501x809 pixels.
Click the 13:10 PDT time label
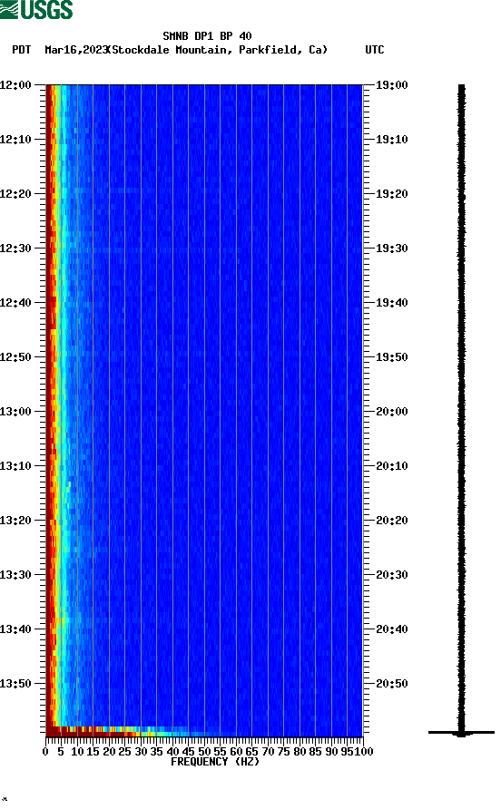click(16, 466)
